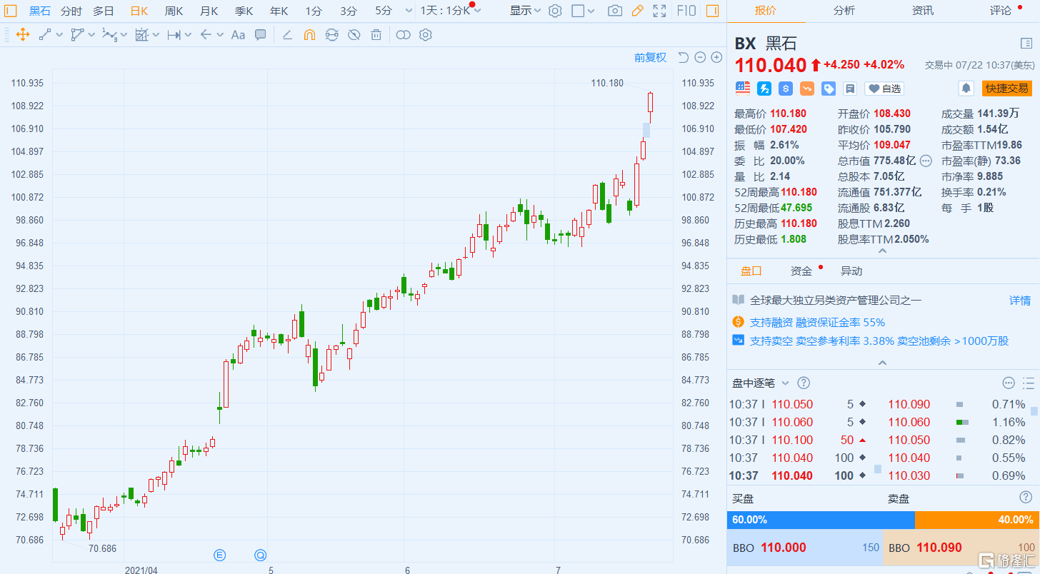The width and height of the screenshot is (1040, 574).
Task: Toggle the magnet snap mode
Action: [x=309, y=34]
